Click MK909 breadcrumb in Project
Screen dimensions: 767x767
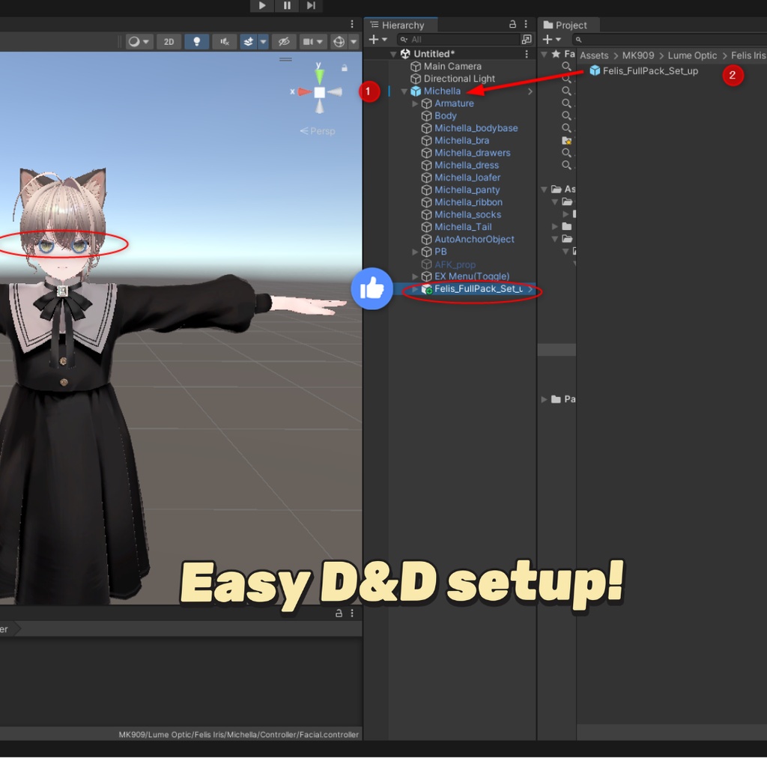pyautogui.click(x=638, y=55)
